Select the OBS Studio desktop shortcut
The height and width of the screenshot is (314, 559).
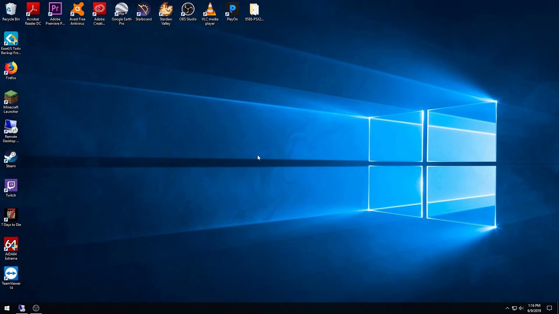point(188,12)
